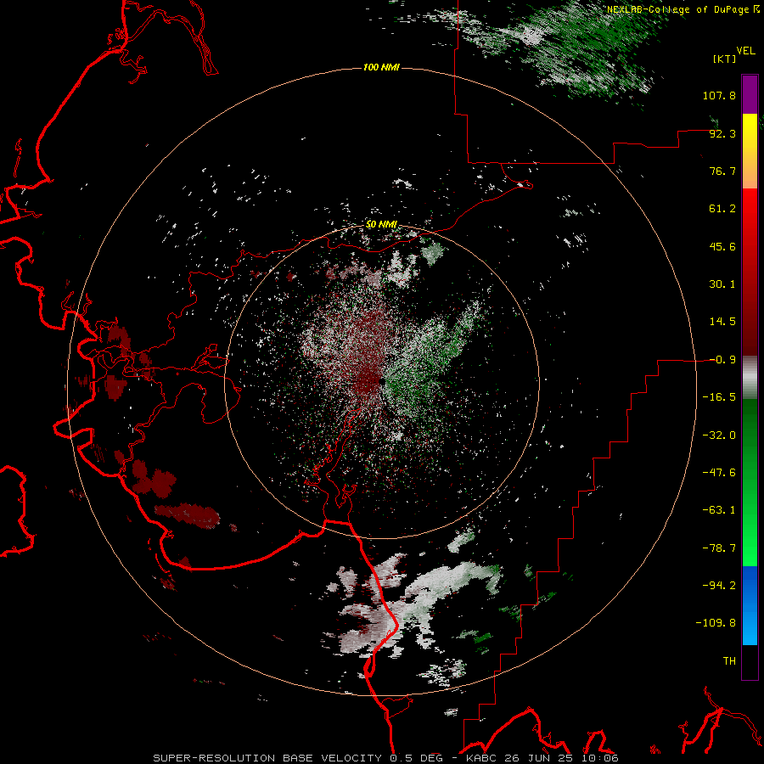The width and height of the screenshot is (764, 764).
Task: Click the red segment of the color bar
Action: pos(750,272)
